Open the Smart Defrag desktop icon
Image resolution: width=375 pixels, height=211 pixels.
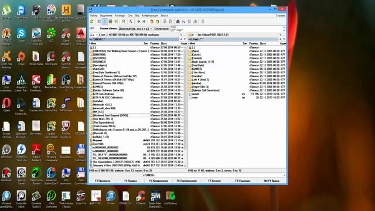pyautogui.click(x=66, y=83)
